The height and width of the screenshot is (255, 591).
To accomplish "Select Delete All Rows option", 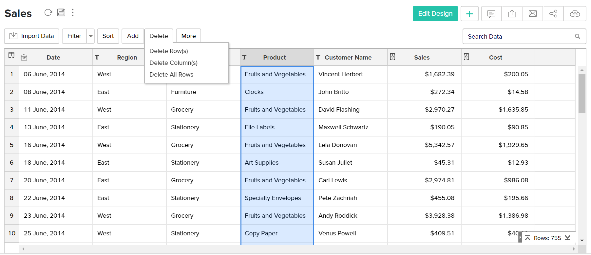I will (x=171, y=75).
